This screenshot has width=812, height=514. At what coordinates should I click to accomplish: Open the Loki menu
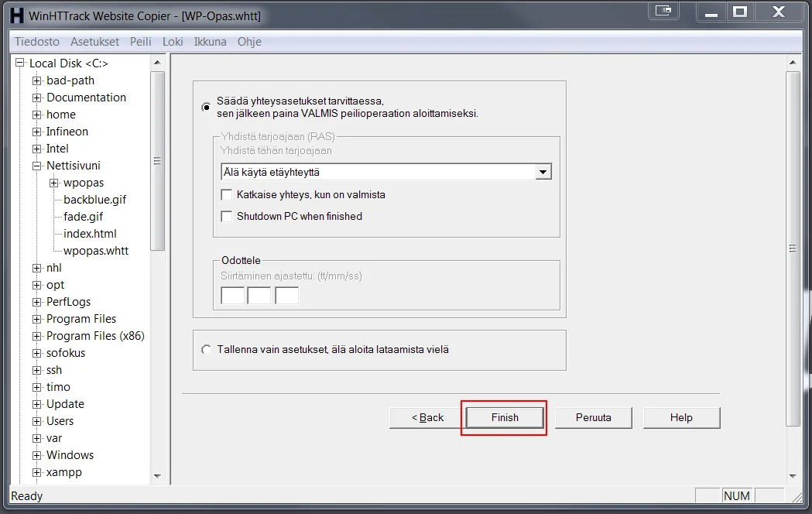pyautogui.click(x=173, y=41)
